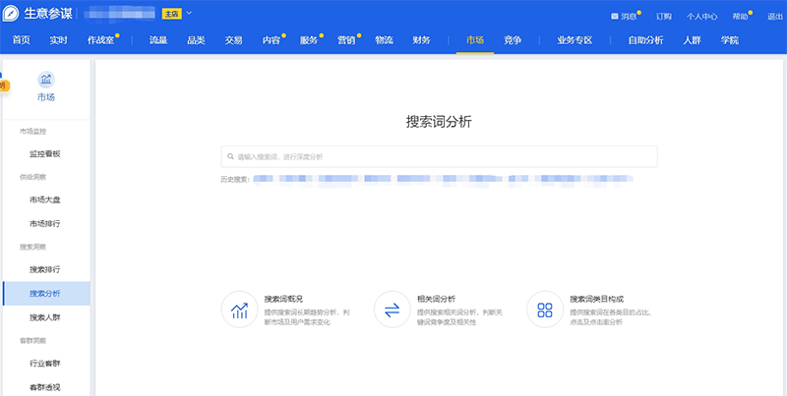Click the 搜索词类目构成 grid icon
The height and width of the screenshot is (396, 787).
click(x=544, y=311)
